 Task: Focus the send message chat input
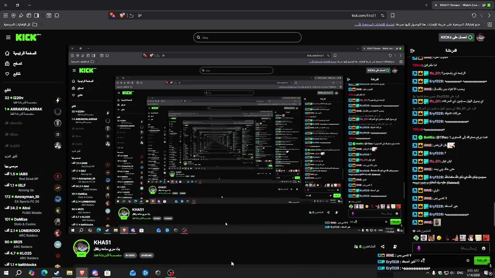[451, 248]
